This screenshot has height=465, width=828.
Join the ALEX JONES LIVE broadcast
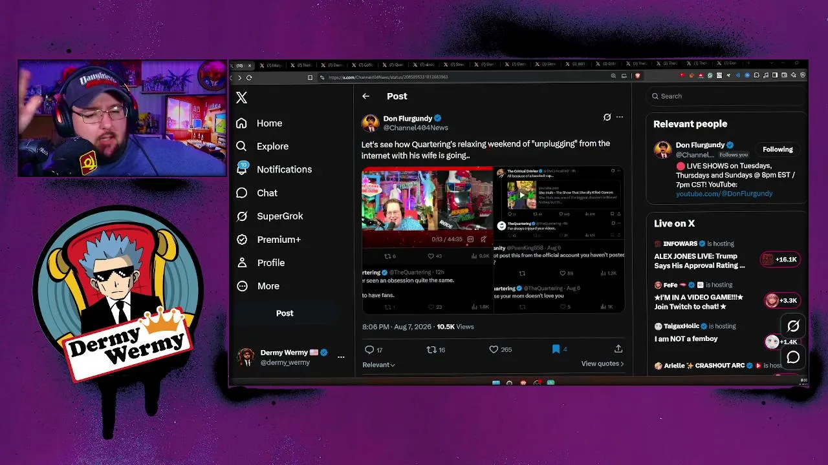[699, 261]
